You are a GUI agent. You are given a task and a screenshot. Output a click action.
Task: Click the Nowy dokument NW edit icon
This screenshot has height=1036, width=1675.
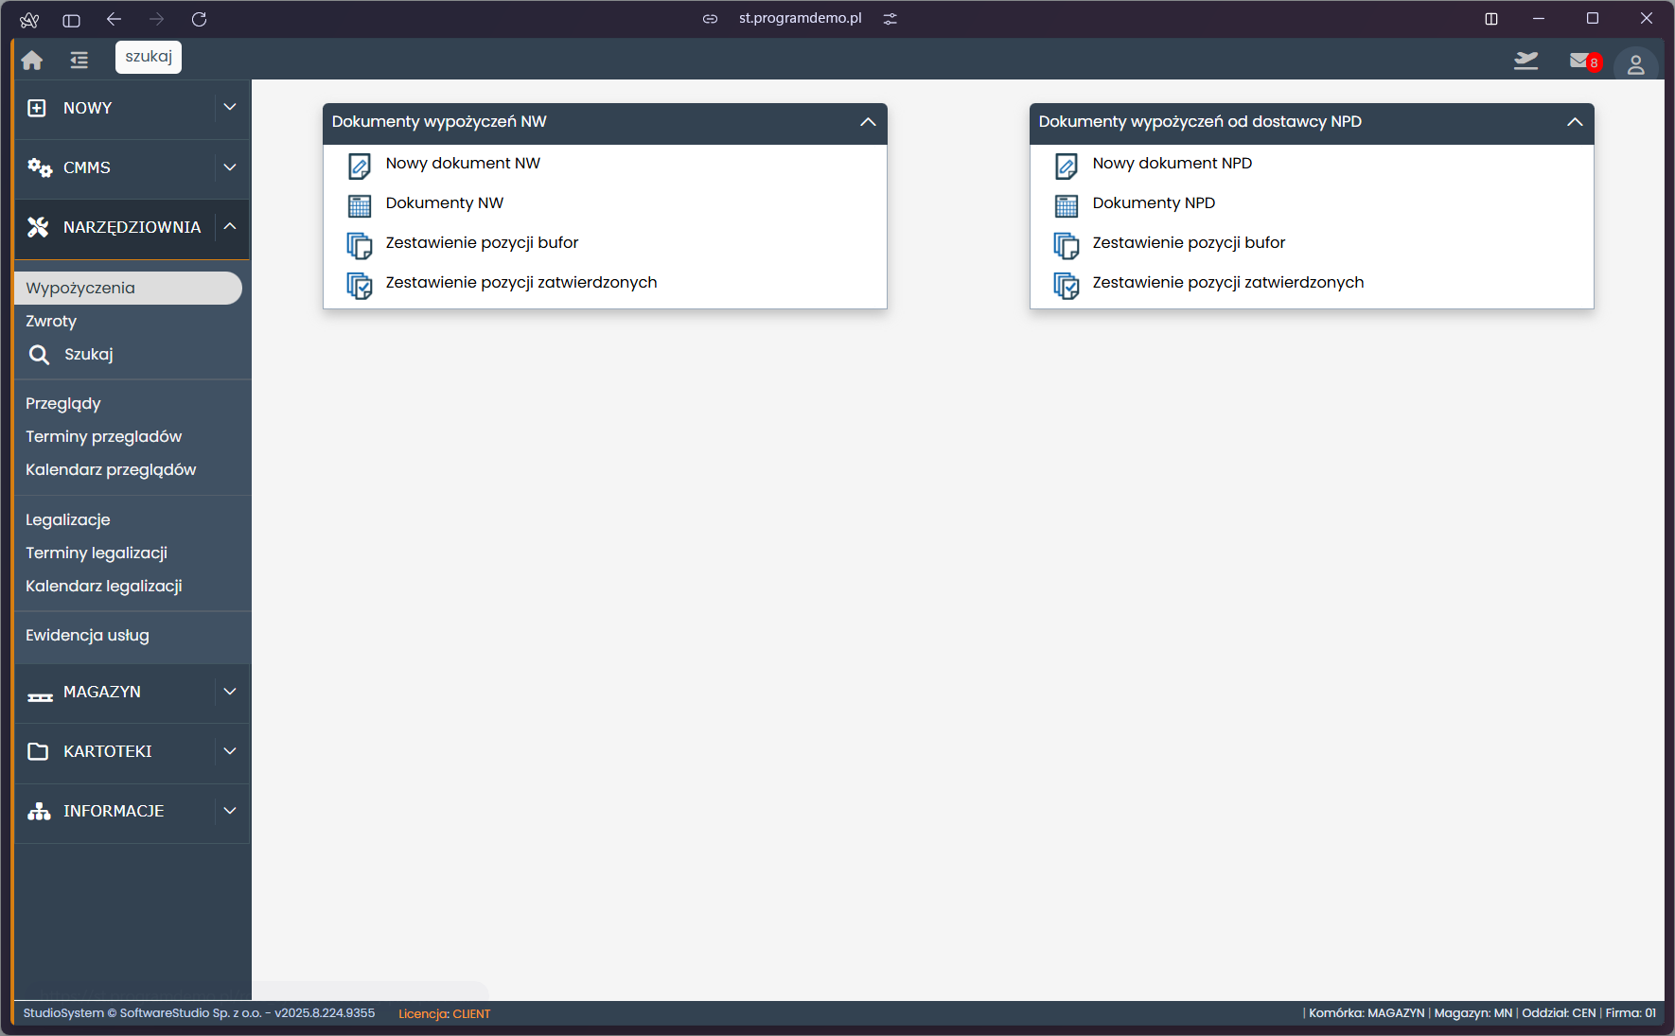(x=360, y=166)
